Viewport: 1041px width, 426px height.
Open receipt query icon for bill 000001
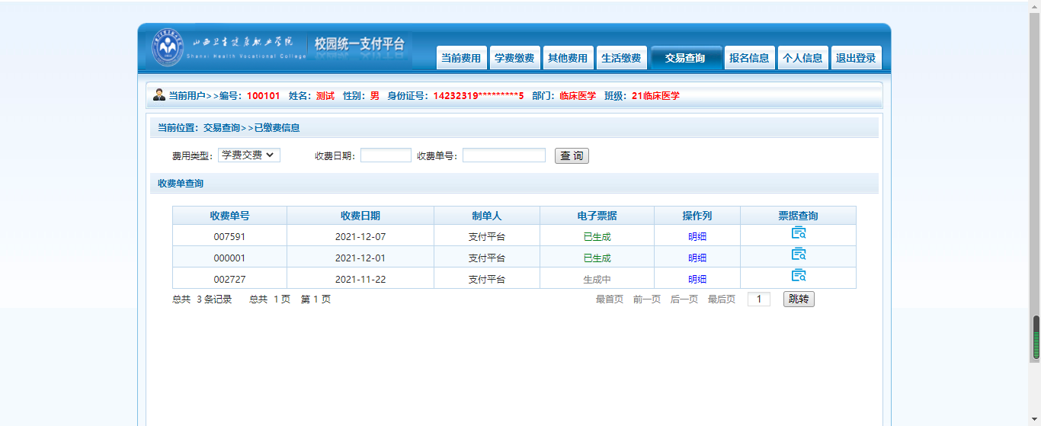tap(798, 255)
